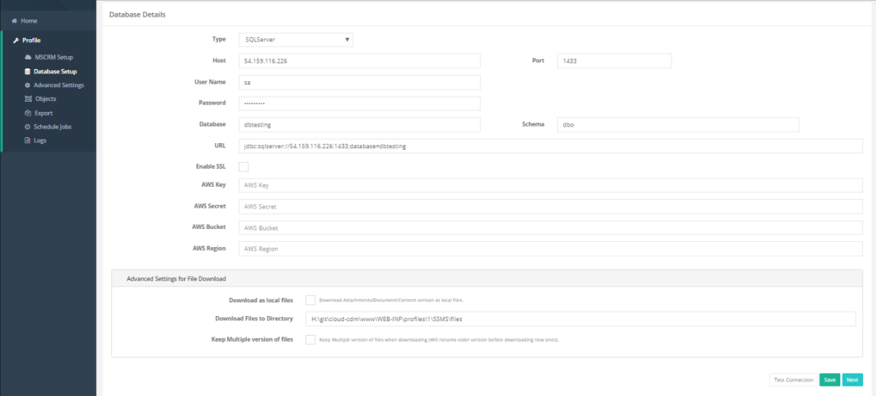The width and height of the screenshot is (876, 396).
Task: Click the Database Setup icon
Action: (28, 71)
